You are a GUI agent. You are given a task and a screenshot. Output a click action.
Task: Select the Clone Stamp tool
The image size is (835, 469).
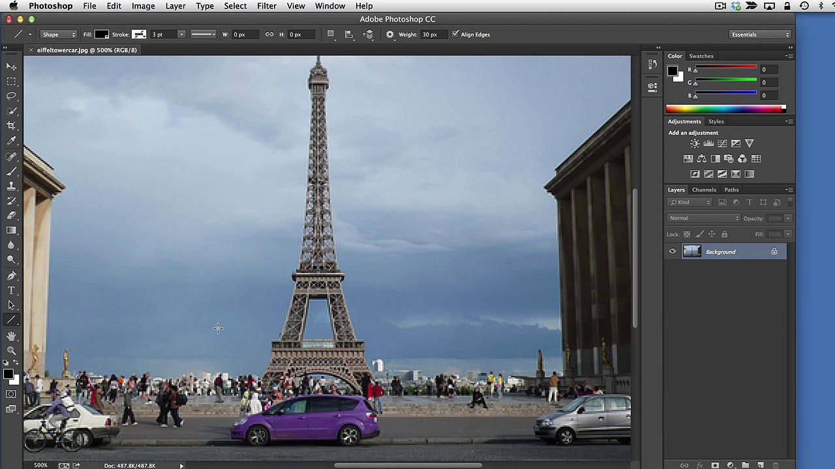(11, 186)
